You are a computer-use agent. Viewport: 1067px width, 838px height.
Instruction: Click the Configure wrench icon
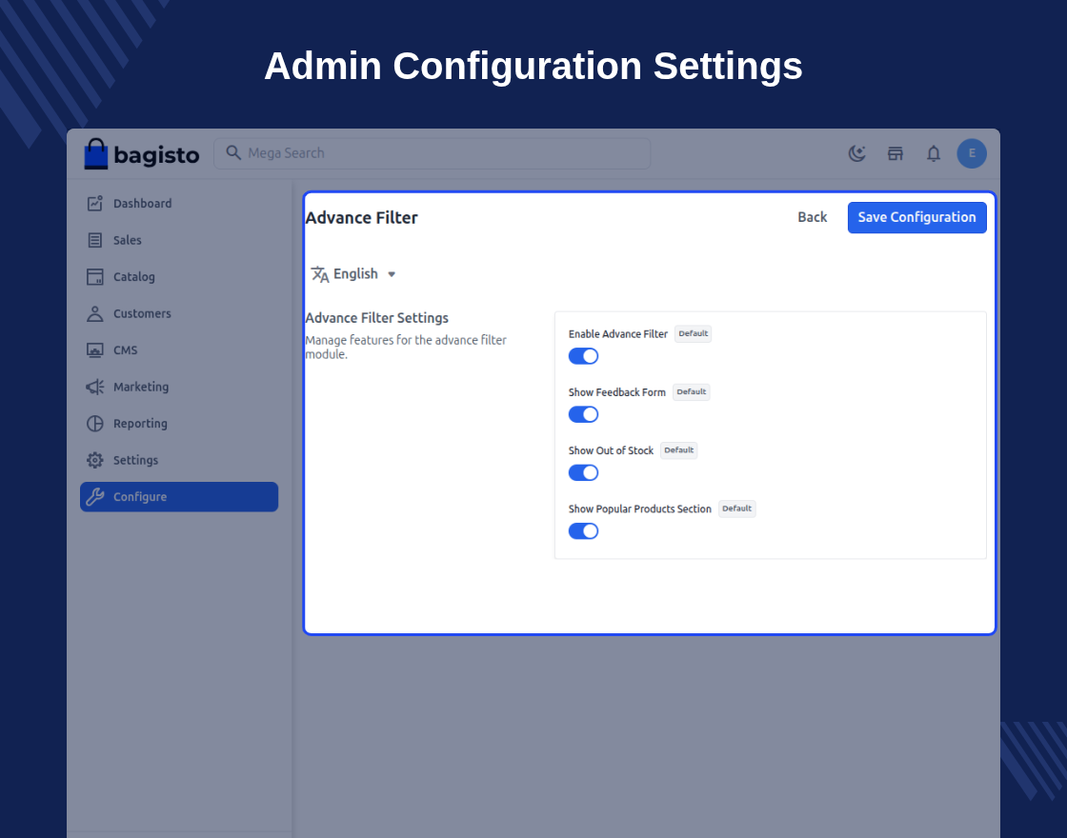tap(94, 497)
